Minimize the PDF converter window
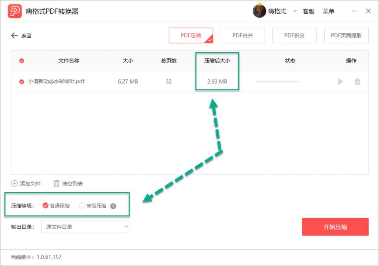 [354, 11]
